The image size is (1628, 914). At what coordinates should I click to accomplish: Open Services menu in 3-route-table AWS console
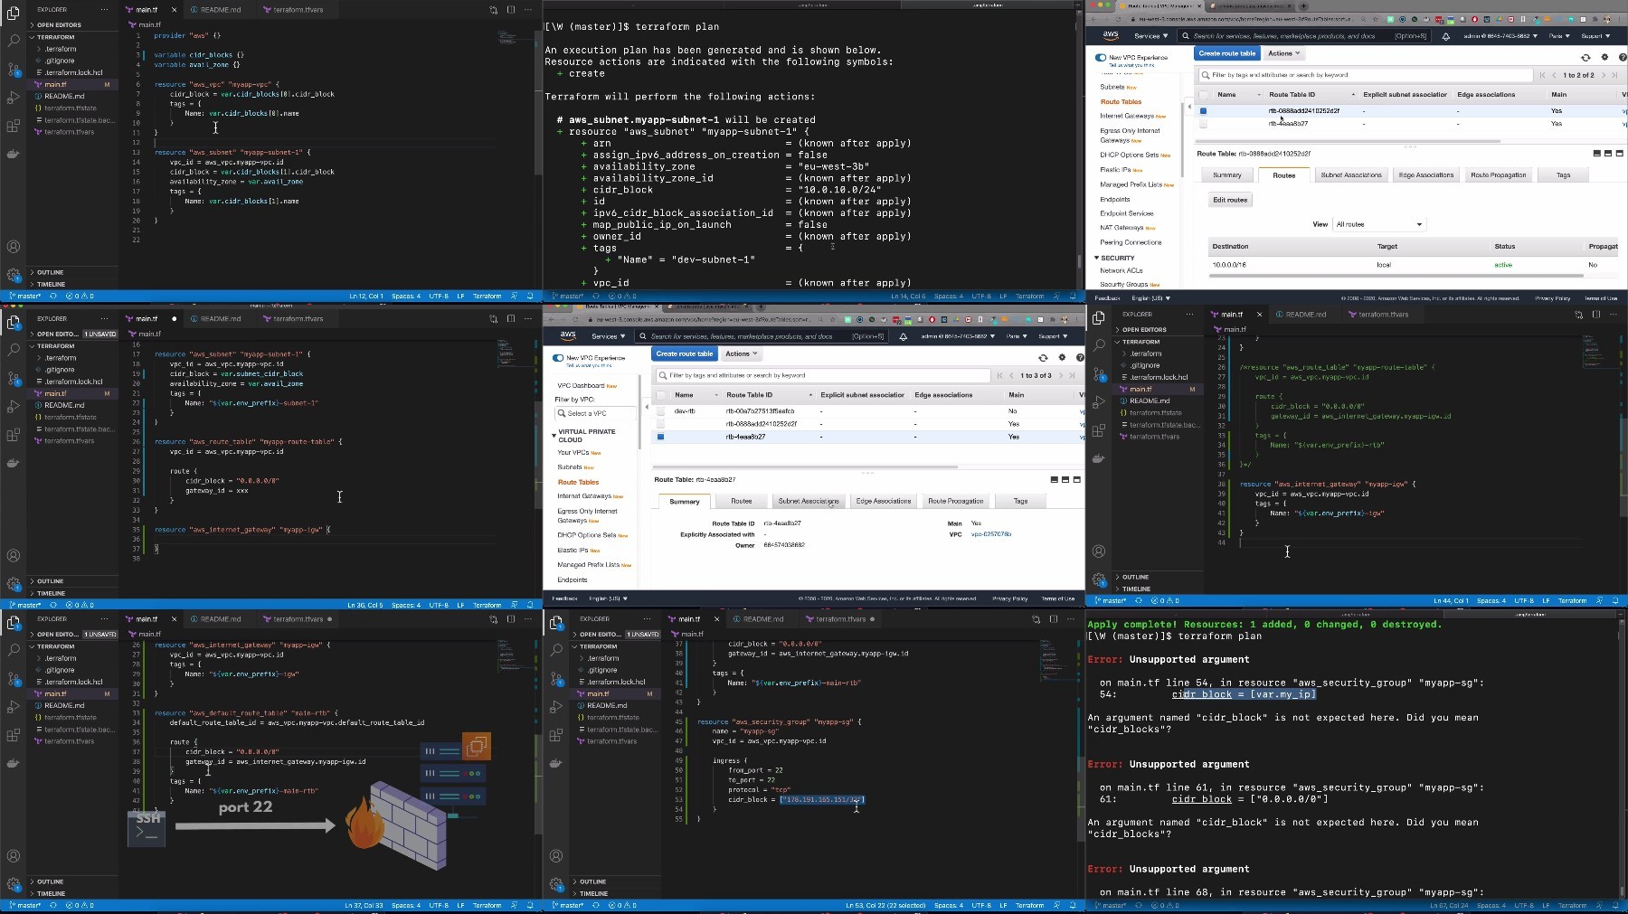[x=608, y=336]
